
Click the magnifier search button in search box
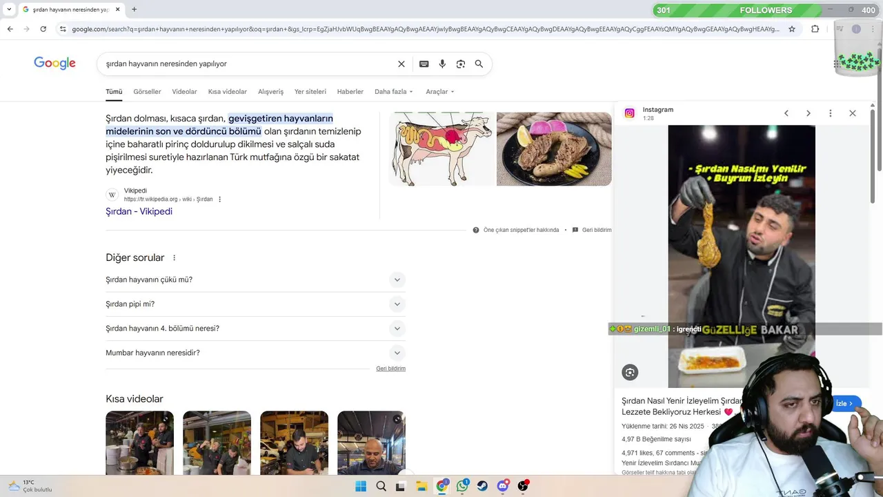pyautogui.click(x=479, y=64)
